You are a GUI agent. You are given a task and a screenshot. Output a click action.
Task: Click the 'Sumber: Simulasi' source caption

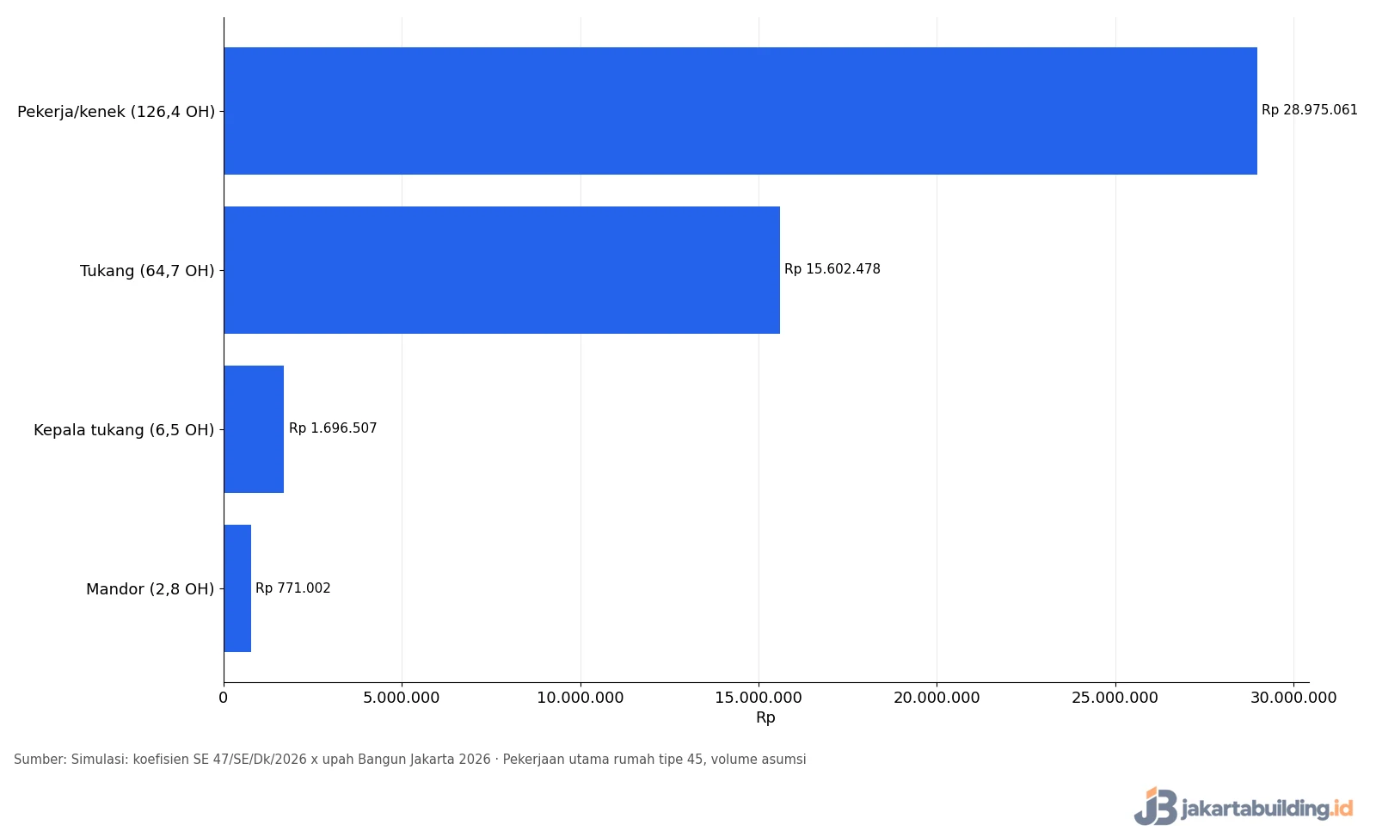click(410, 760)
